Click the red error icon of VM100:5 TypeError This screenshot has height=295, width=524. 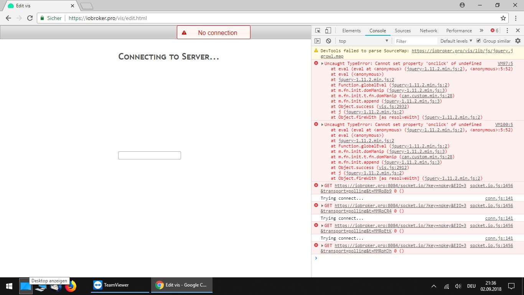(316, 124)
